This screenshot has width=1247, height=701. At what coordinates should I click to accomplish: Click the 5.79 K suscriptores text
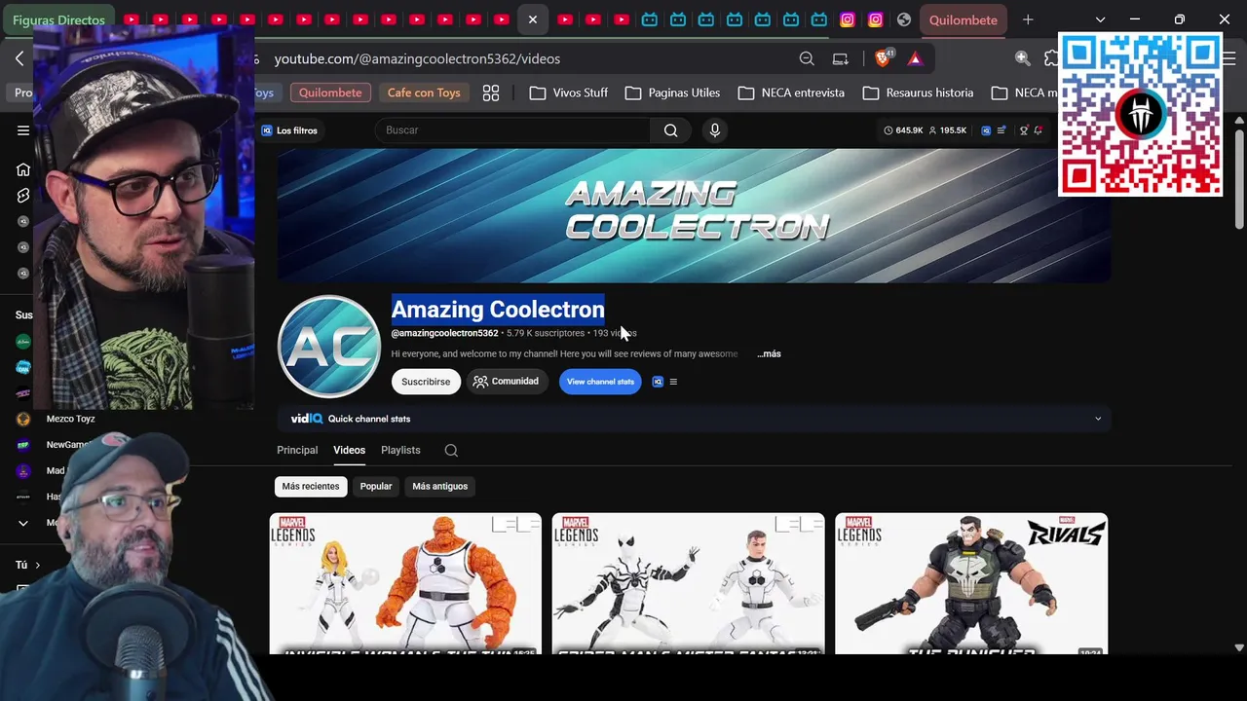[x=546, y=333]
